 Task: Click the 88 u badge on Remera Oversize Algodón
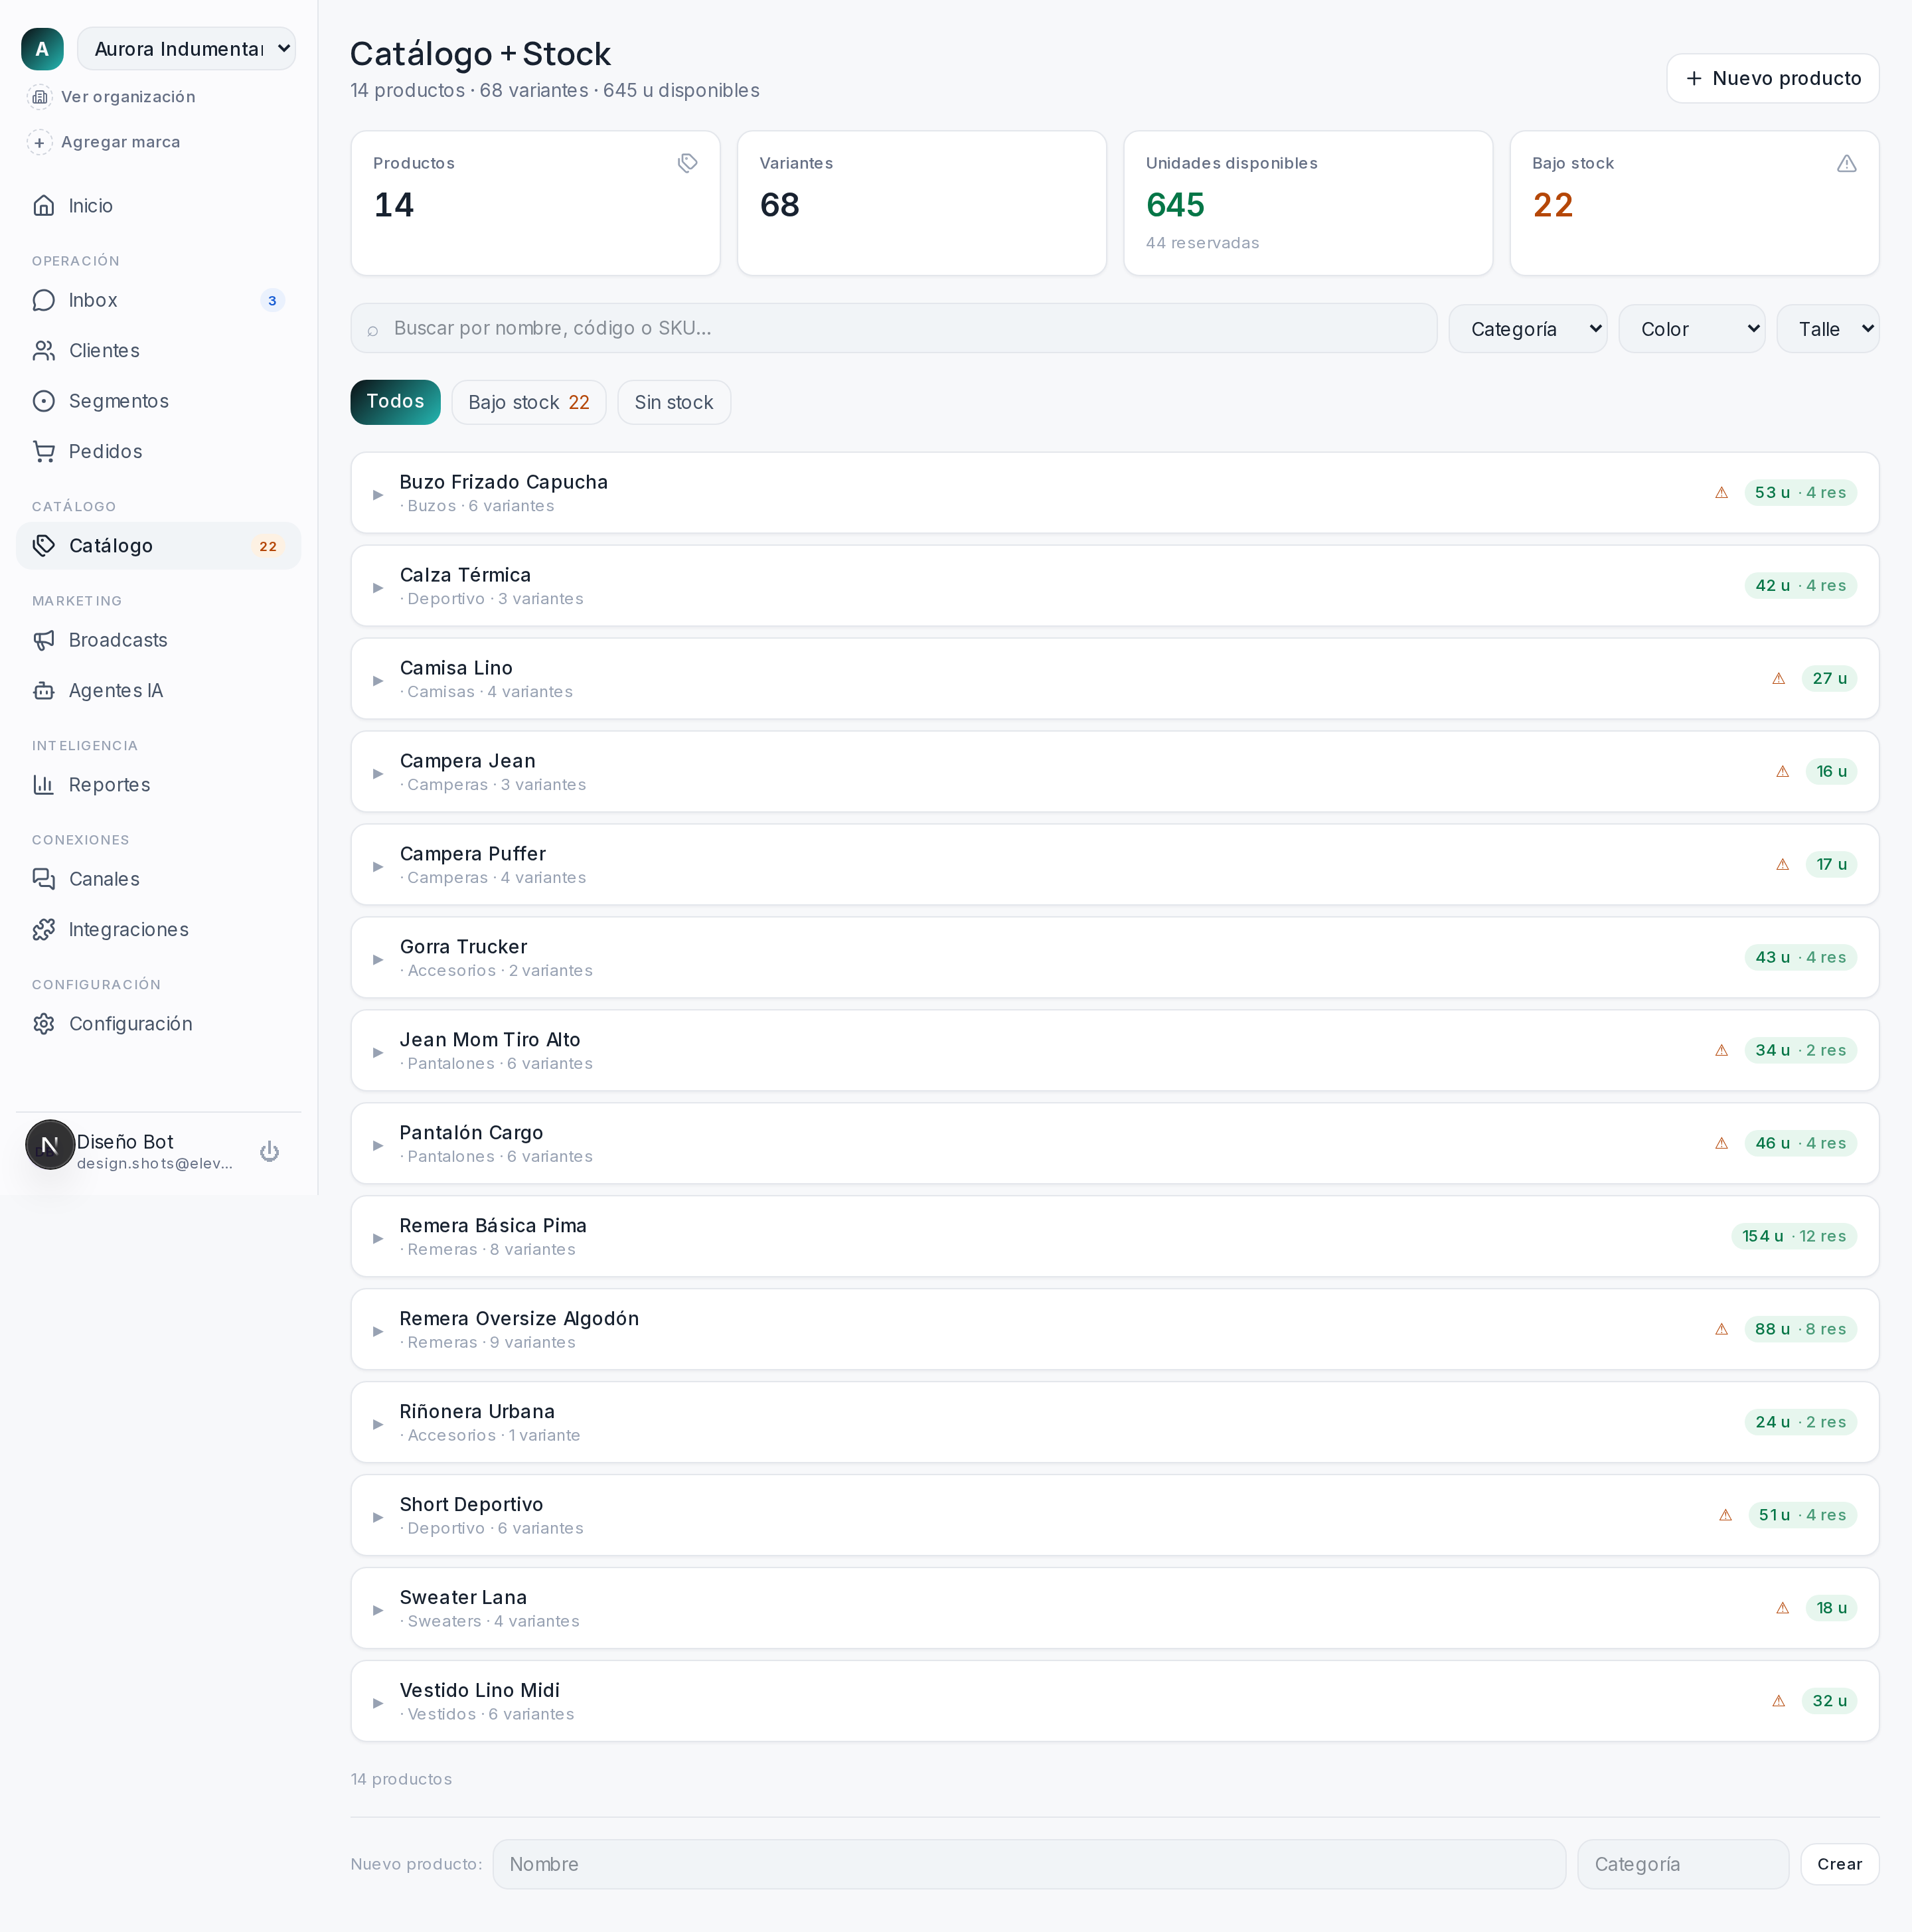pyautogui.click(x=1800, y=1330)
